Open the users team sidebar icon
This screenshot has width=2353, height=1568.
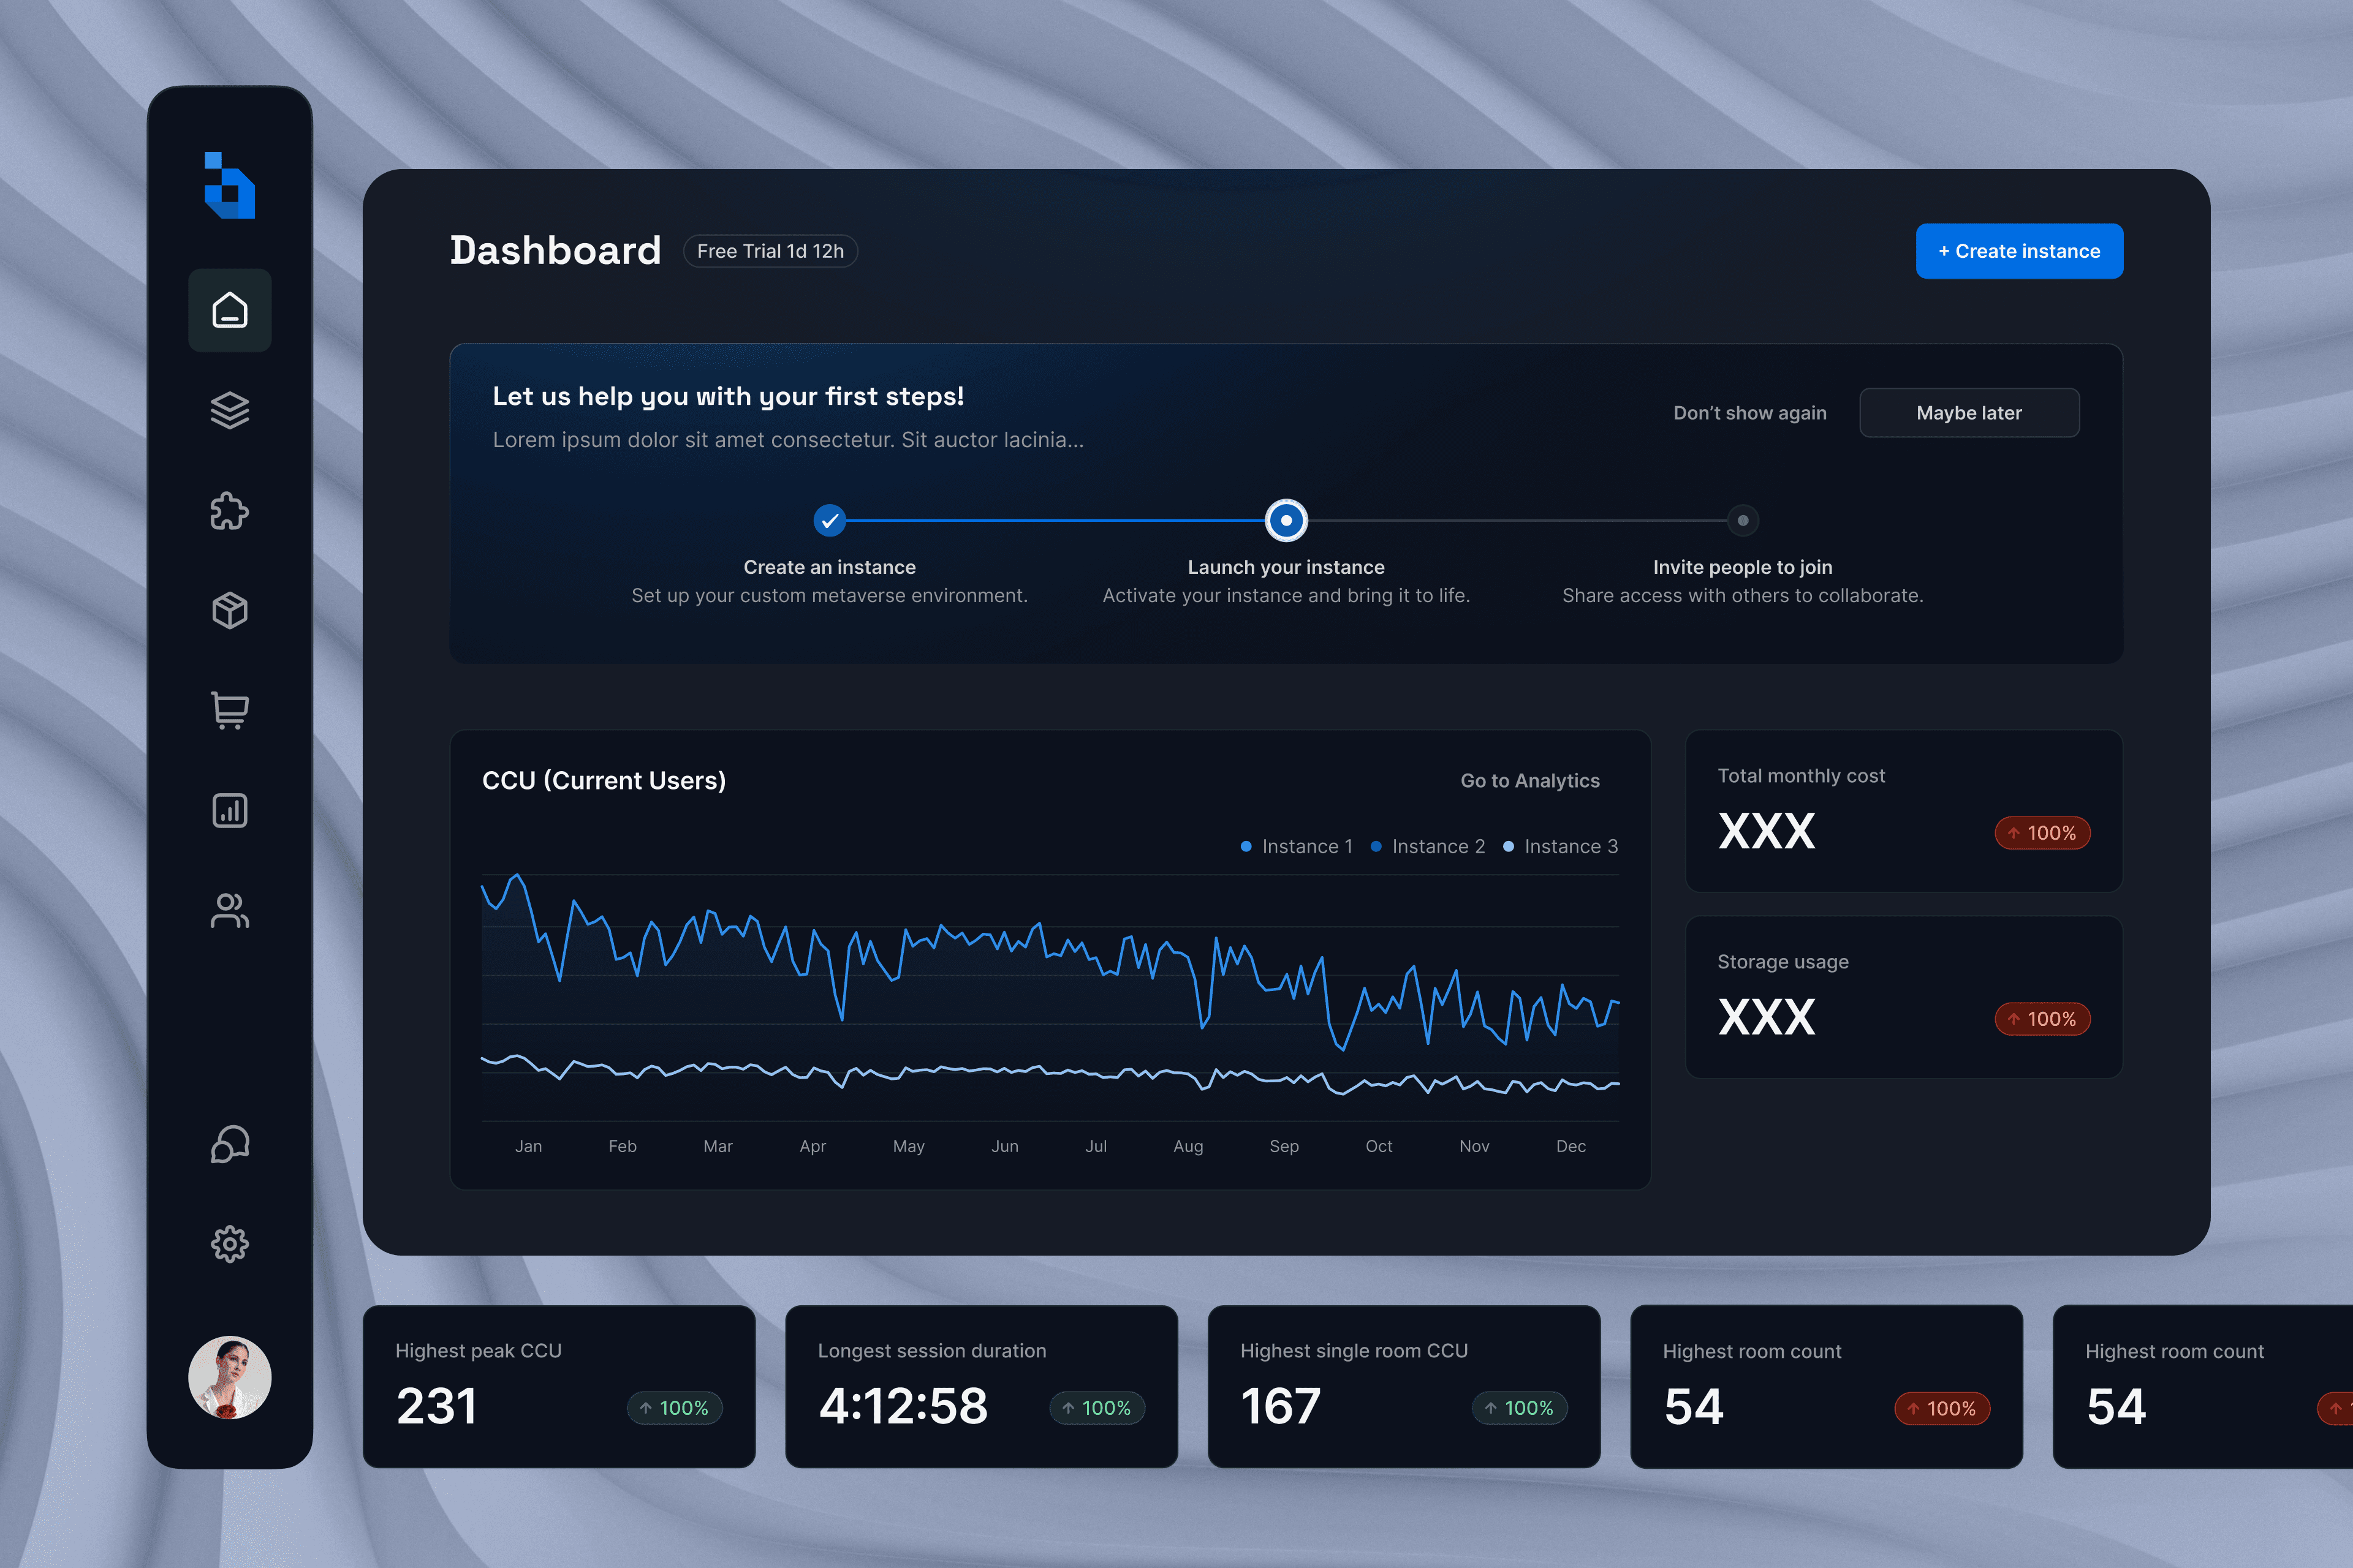[x=229, y=910]
